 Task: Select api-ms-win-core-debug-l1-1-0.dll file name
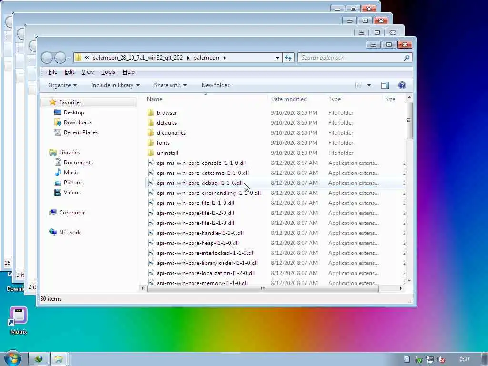[200, 183]
